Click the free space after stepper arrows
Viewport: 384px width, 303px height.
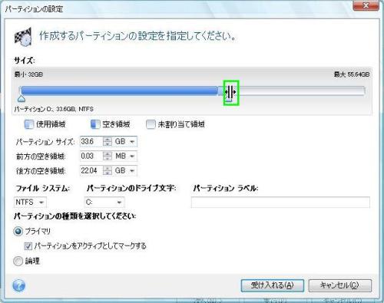pos(108,170)
